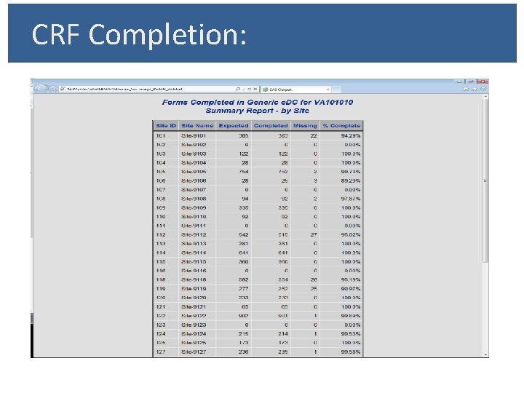Click Site ID 115 cell
This screenshot has width=524, height=393.
[x=161, y=262]
